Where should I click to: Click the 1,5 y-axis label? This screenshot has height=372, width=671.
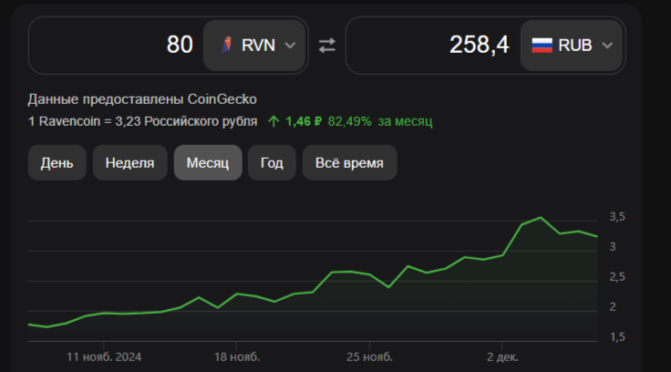point(617,337)
